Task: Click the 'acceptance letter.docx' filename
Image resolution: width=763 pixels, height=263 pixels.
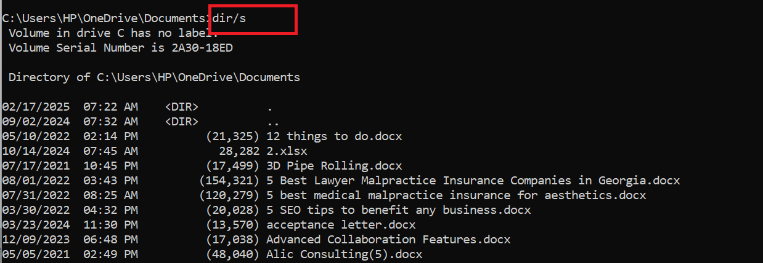Action: [337, 224]
